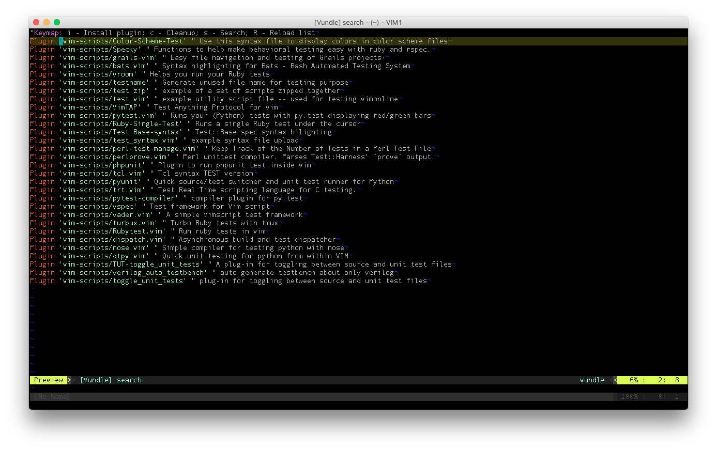Click the 'vim-scripts/Ruby-Single-Test' plugin entry

tap(197, 124)
